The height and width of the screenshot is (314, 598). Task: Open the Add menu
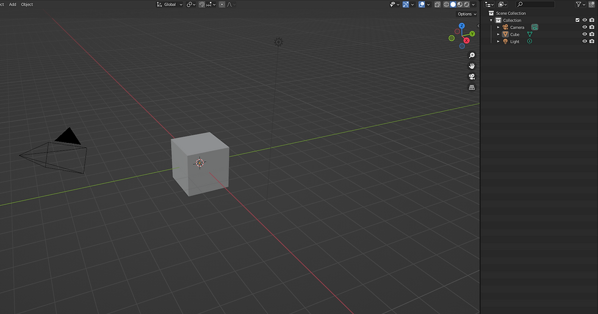coord(13,5)
